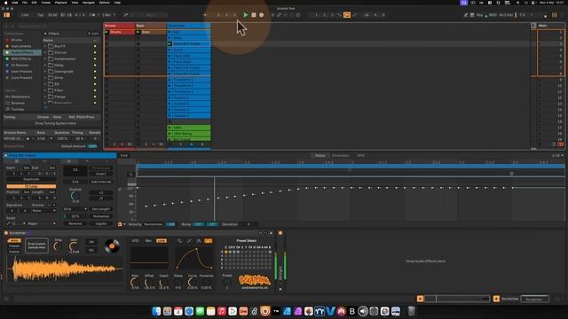Click the Tap tempo button
This screenshot has width=568, height=319.
coord(40,15)
